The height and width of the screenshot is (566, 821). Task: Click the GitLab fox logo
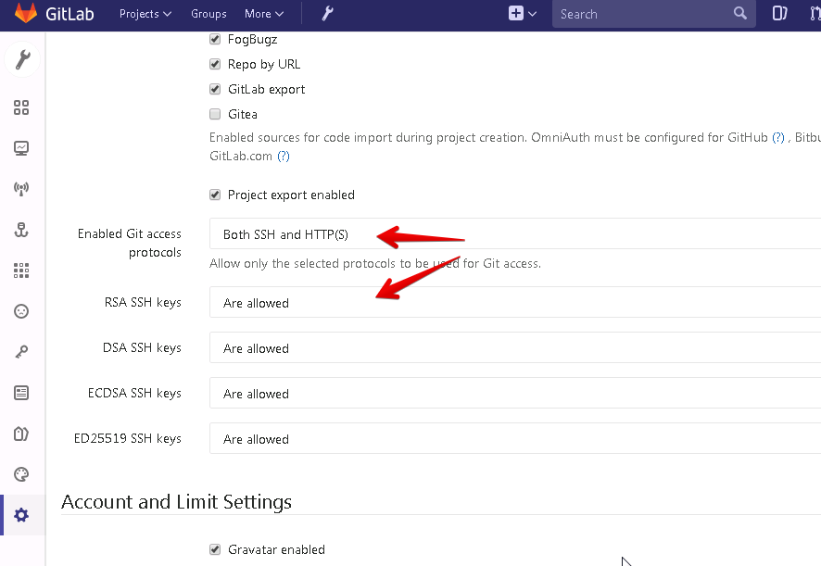[x=26, y=13]
